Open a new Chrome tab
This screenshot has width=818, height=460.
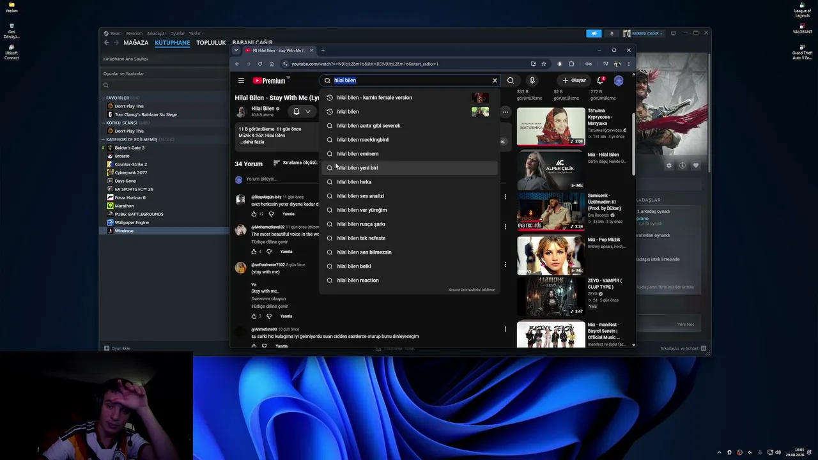coord(323,50)
